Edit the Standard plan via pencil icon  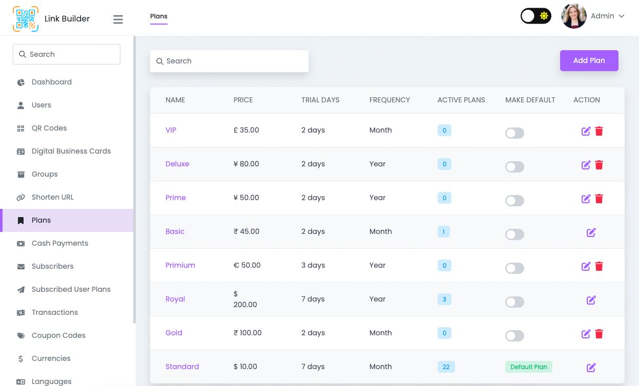point(591,368)
